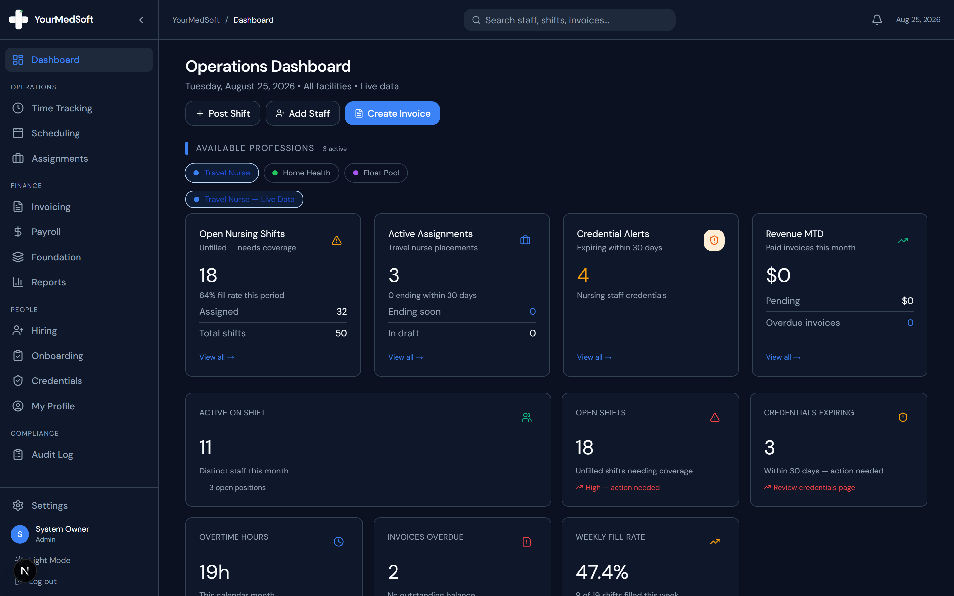Click Log out

click(43, 581)
